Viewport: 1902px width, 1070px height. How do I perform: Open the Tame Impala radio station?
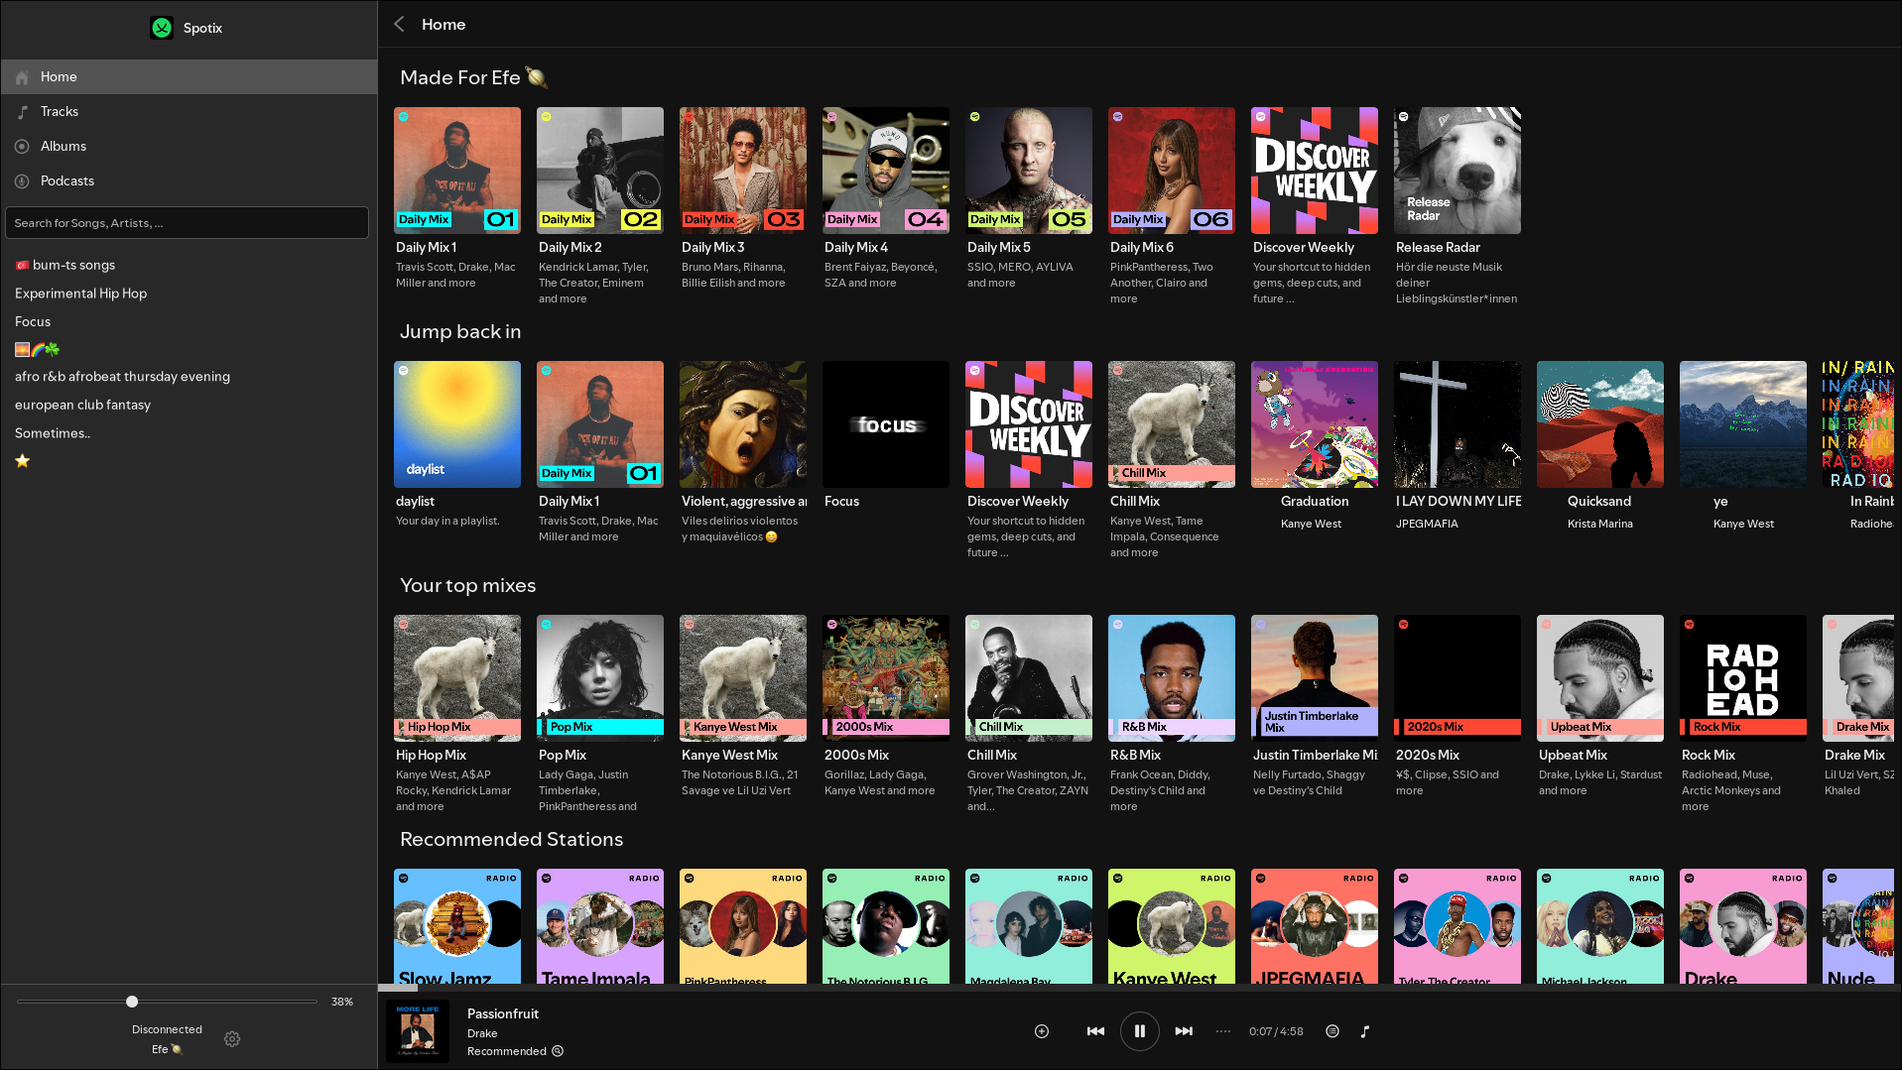[600, 926]
